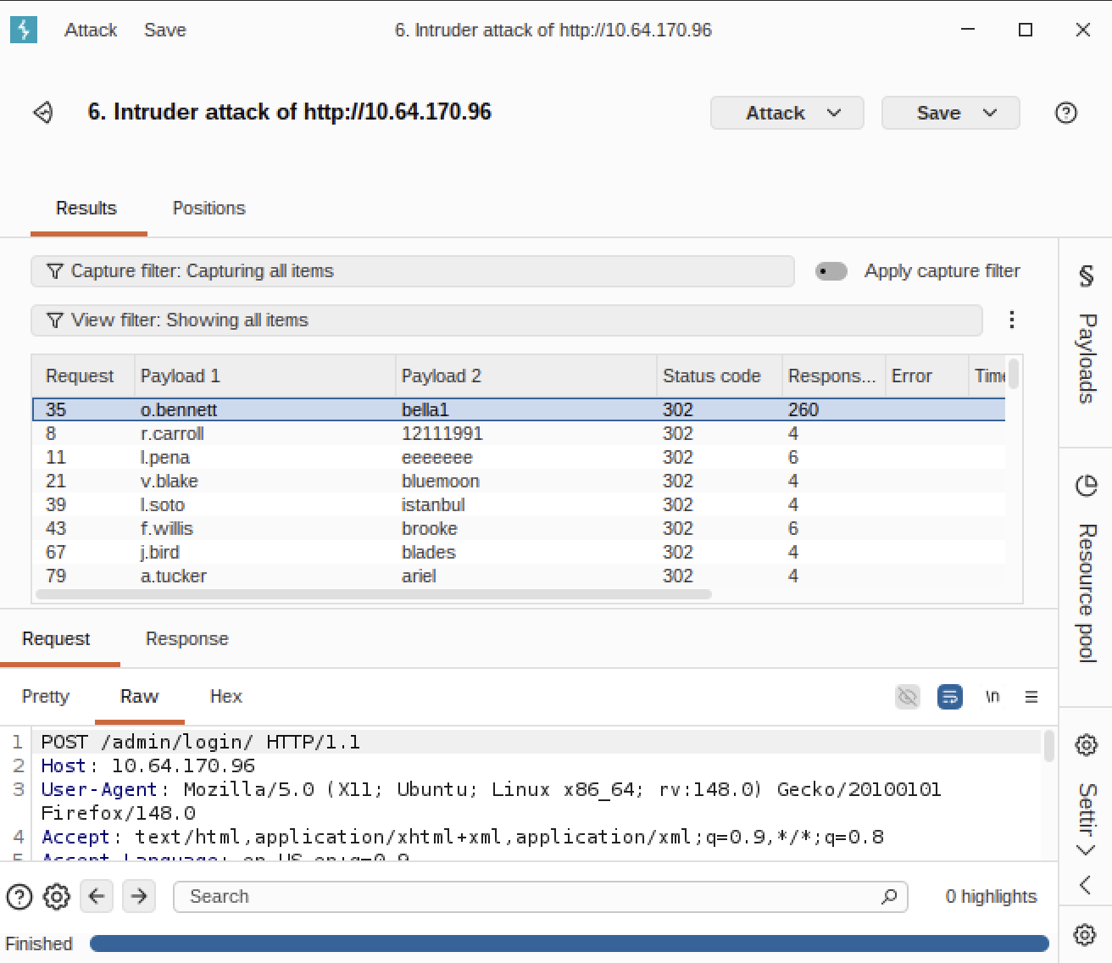Select the Pretty view tab

tap(46, 697)
